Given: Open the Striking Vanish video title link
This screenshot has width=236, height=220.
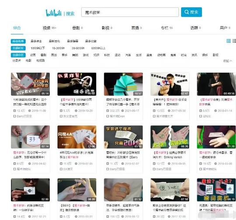Looking at the screenshot, I should pos(169,155).
